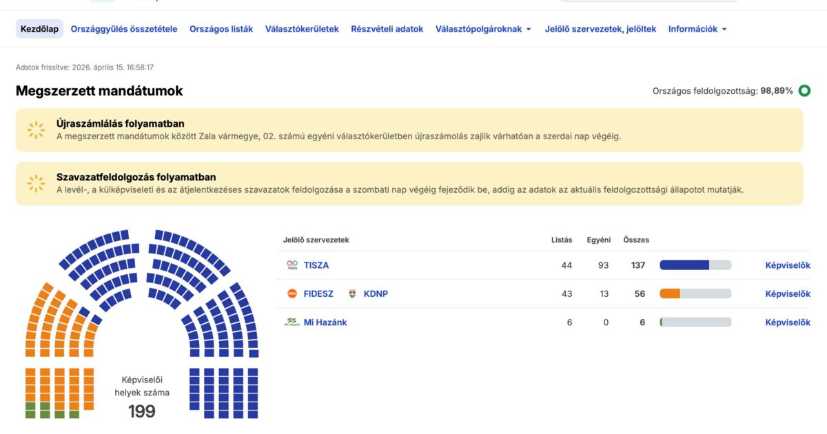The width and height of the screenshot is (827, 434).
Task: Open the Választókerületek menu item
Action: coord(302,29)
